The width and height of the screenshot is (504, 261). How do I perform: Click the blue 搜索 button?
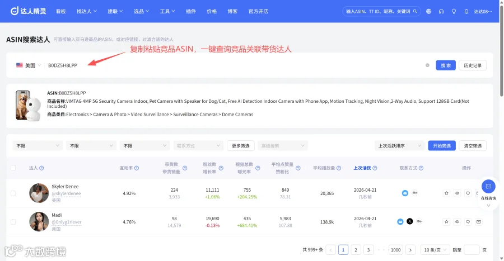pyautogui.click(x=446, y=65)
